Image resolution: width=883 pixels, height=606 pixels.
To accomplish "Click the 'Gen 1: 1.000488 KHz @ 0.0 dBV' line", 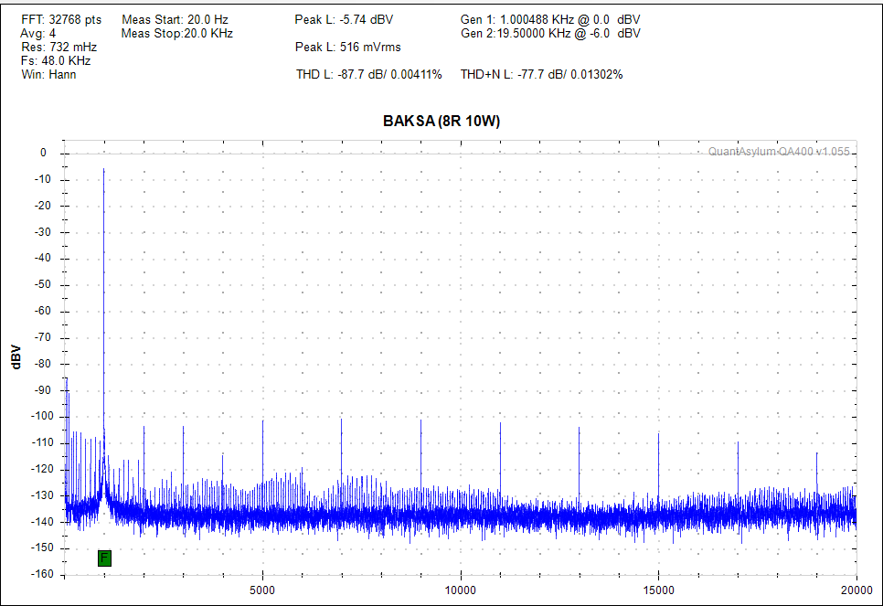I will (550, 20).
